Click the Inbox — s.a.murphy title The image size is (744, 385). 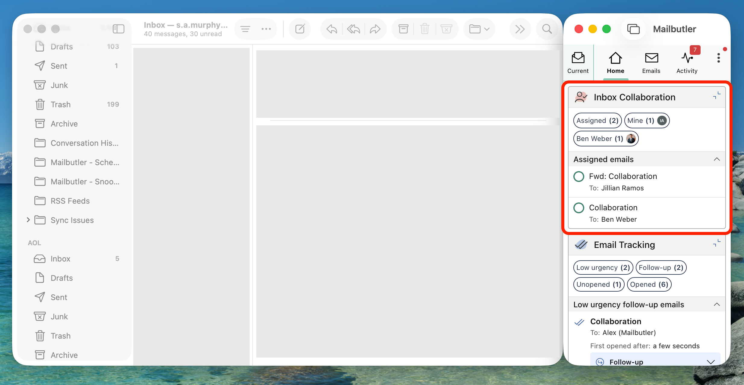[x=186, y=25]
